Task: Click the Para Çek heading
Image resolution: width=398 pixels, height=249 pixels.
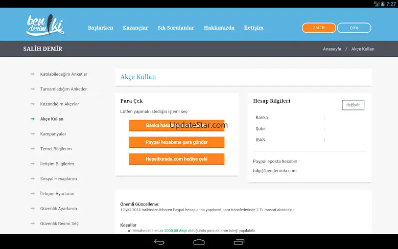Action: point(131,101)
